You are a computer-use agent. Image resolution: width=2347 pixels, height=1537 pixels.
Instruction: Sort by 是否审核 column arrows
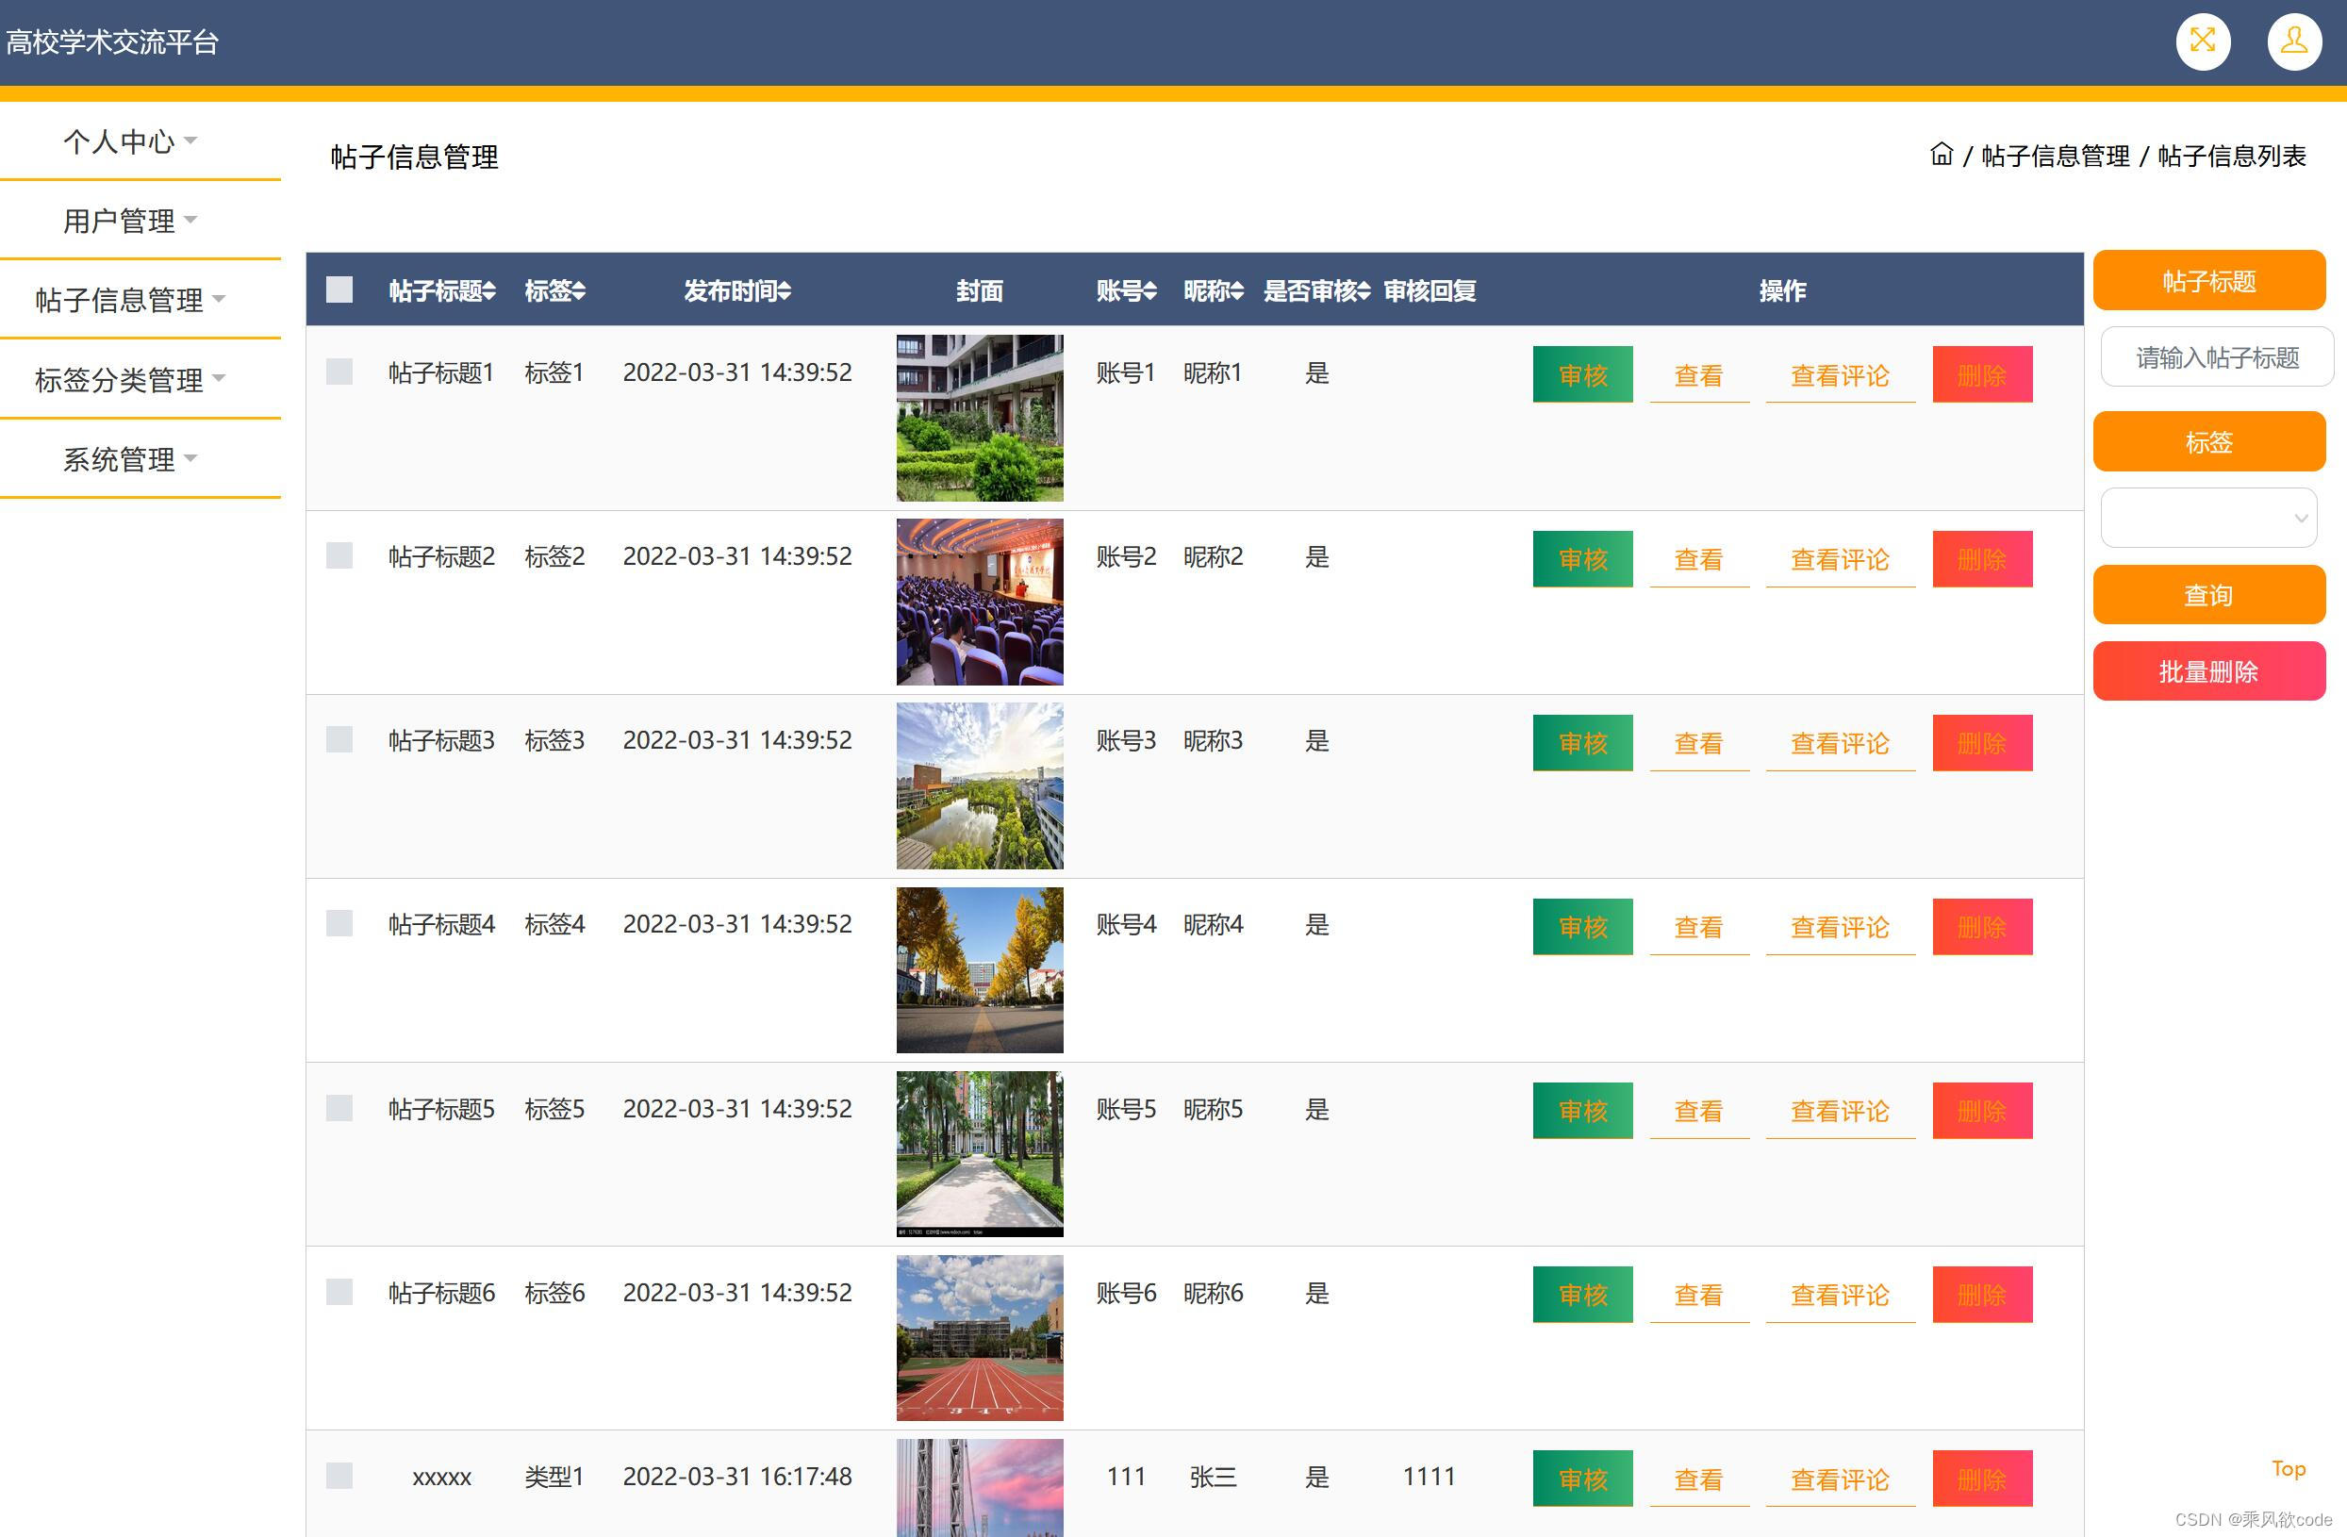pos(1364,290)
